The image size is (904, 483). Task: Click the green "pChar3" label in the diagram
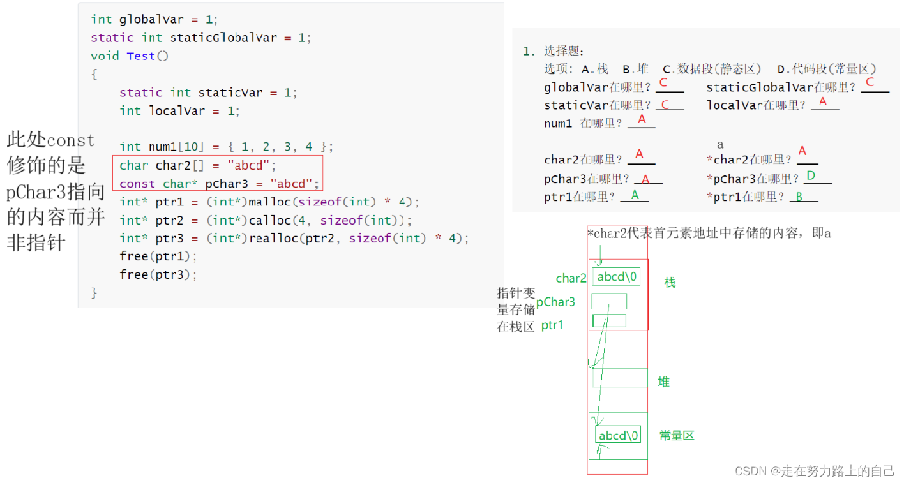click(x=555, y=302)
